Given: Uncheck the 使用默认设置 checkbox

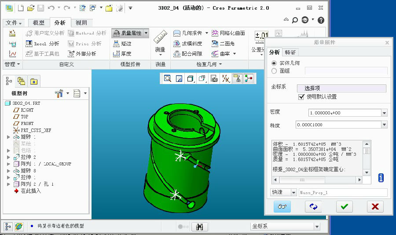Looking at the screenshot, I should click(x=301, y=97).
